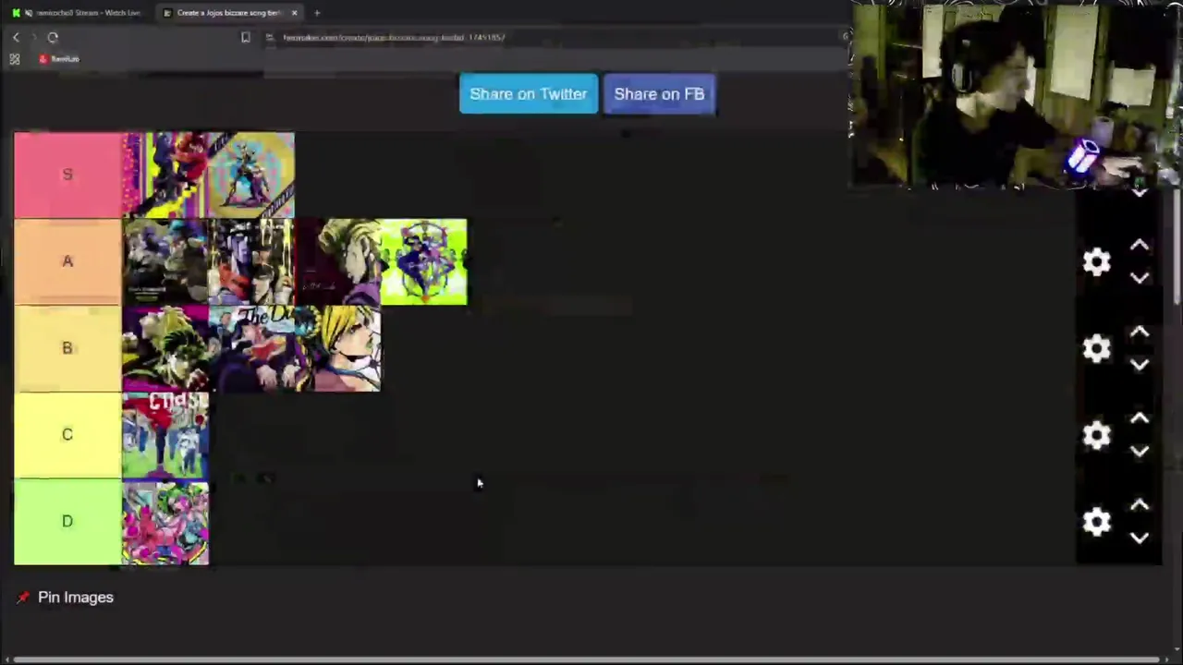1183x665 pixels.
Task: Click the yellow C tier label
Action: 67,435
